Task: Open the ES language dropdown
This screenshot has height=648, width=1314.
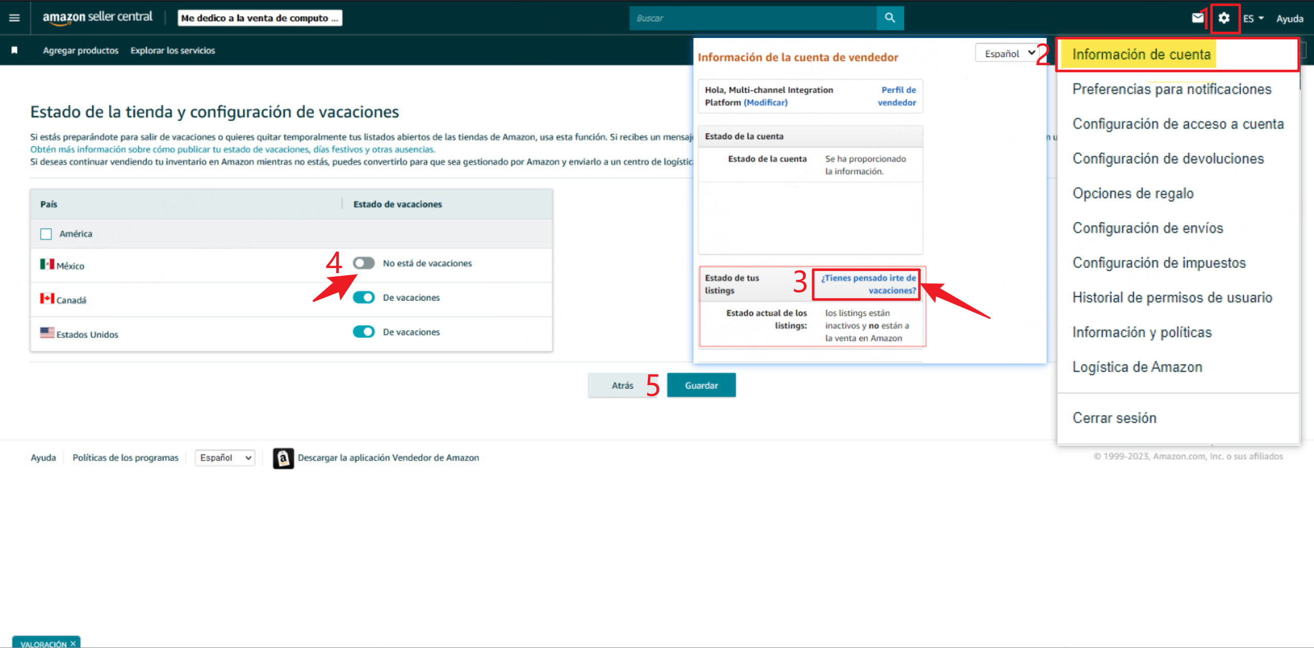Action: (1253, 18)
